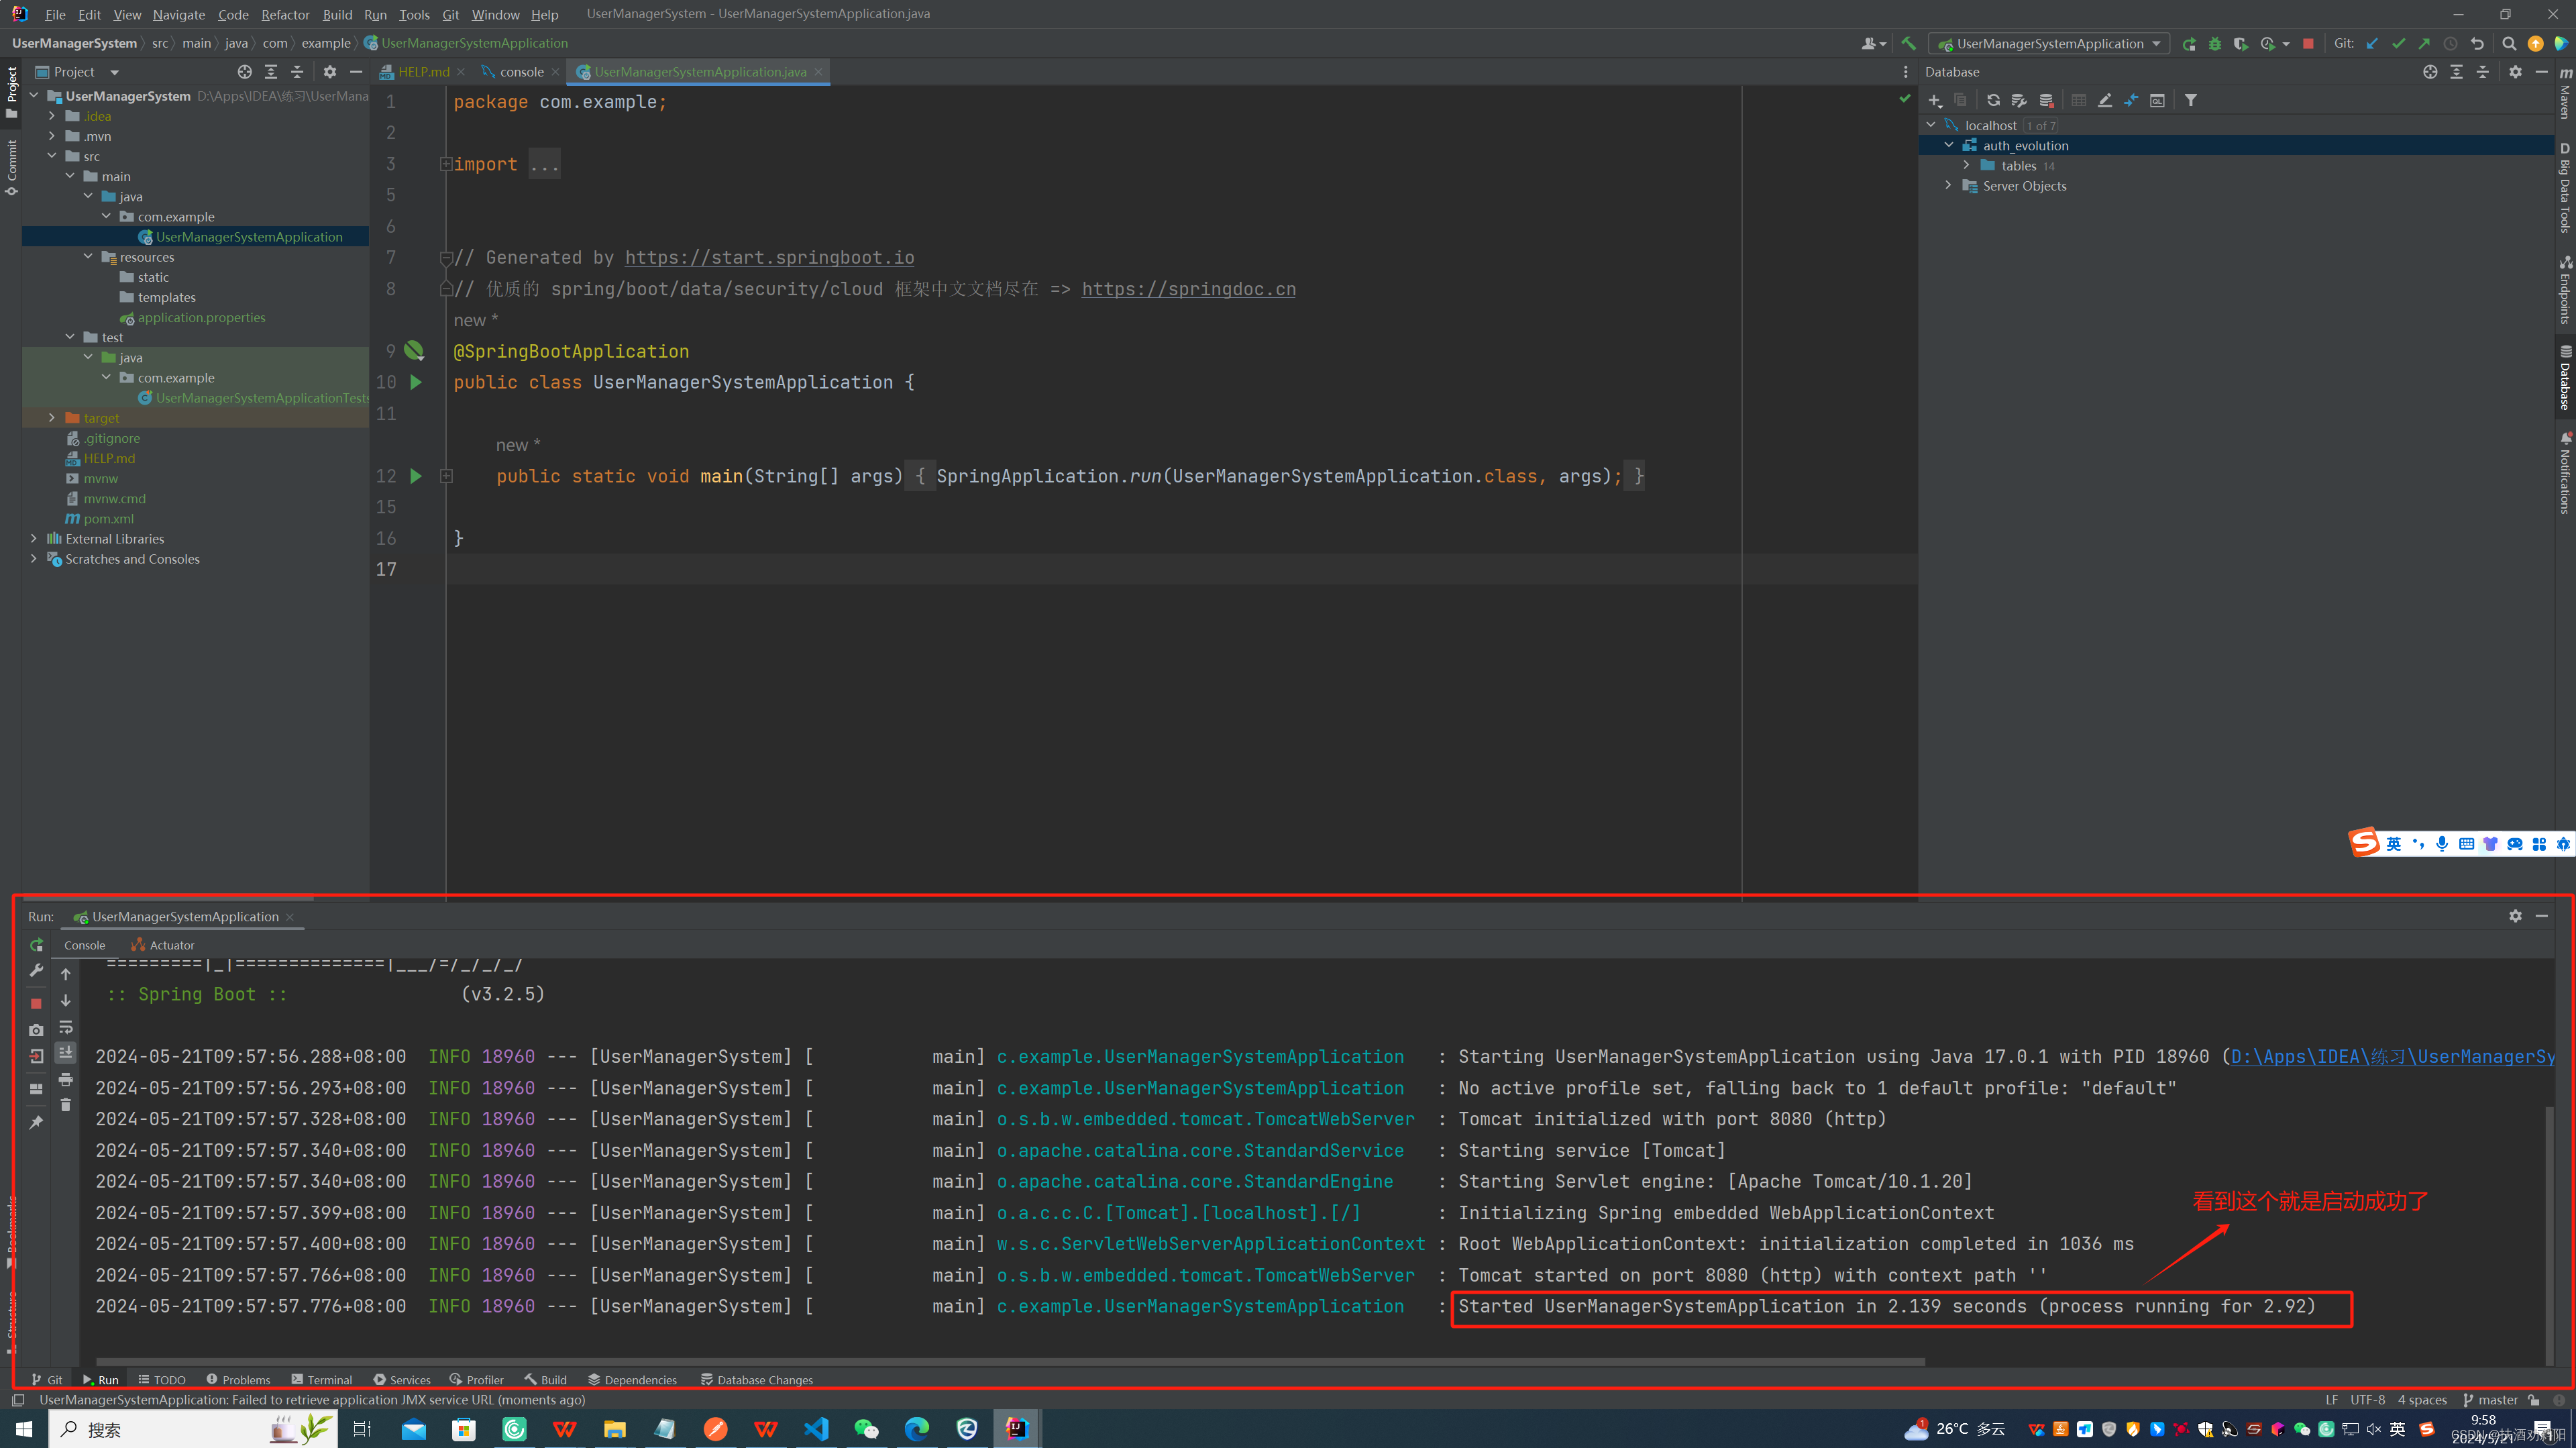
Task: Open the Problems tool window
Action: coord(238,1379)
